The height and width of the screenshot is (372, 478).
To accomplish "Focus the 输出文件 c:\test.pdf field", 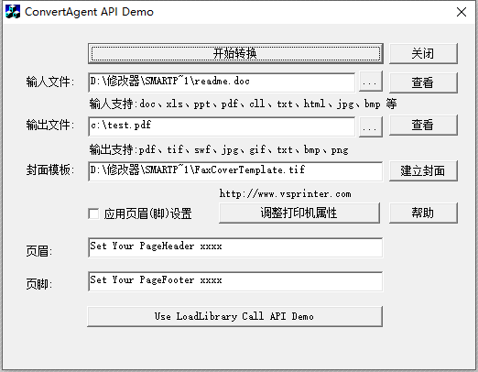I will click(x=222, y=126).
